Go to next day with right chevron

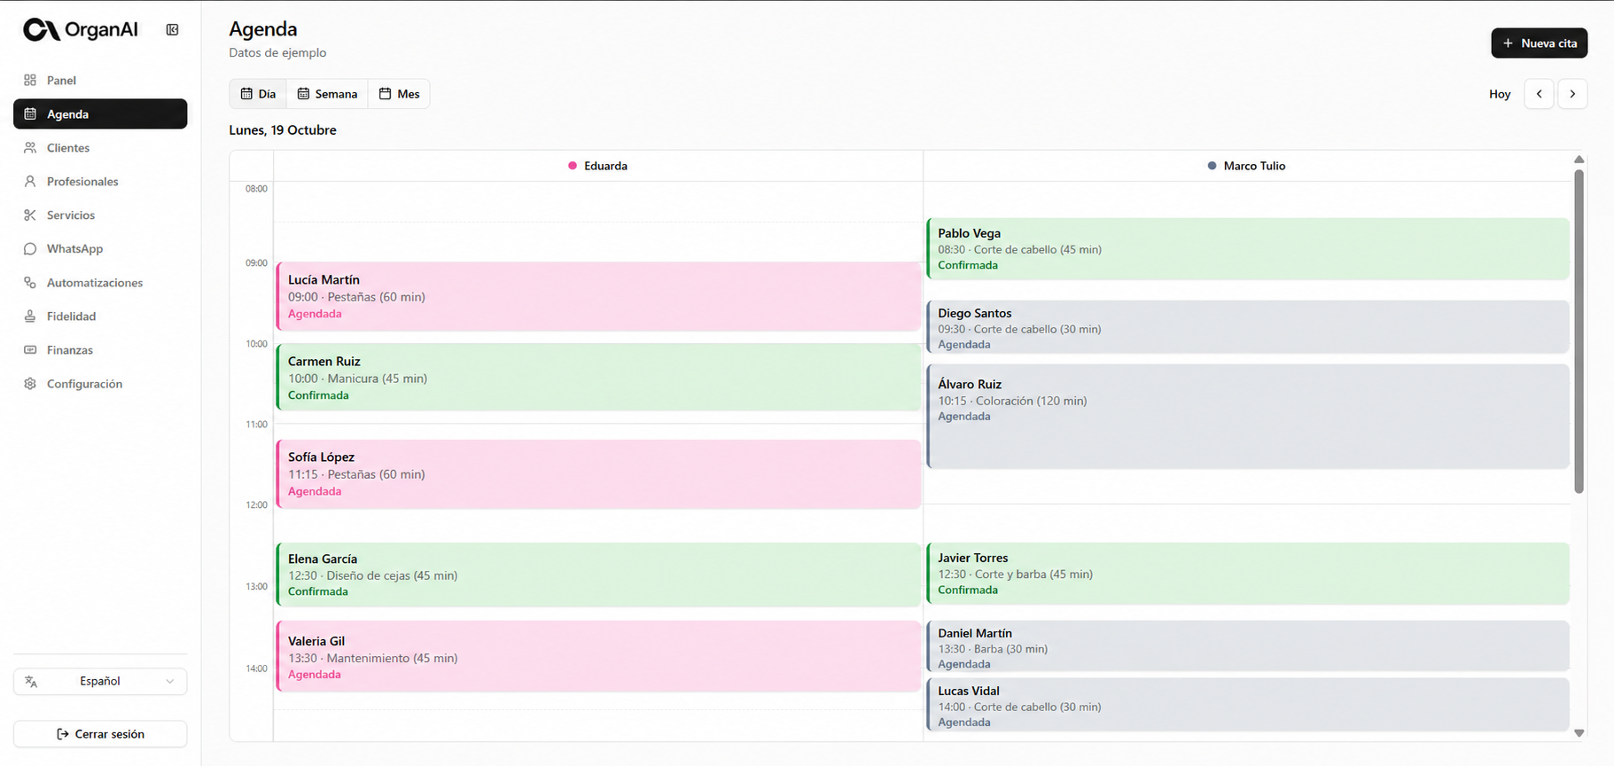pos(1572,94)
